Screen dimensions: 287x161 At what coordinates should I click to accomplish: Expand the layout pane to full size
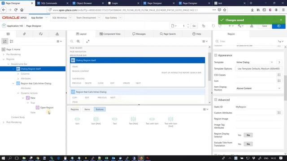pyautogui.click(x=88, y=42)
